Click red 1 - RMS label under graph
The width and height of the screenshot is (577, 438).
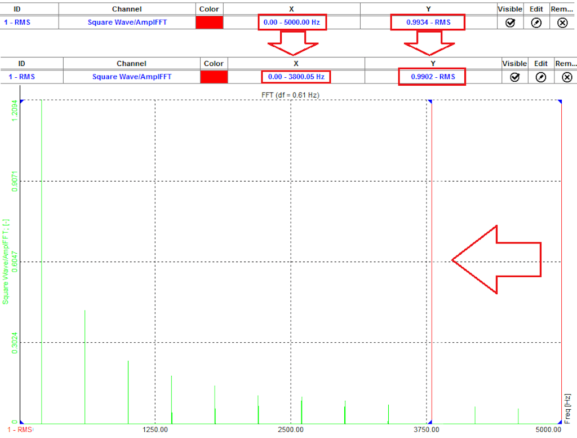click(20, 430)
